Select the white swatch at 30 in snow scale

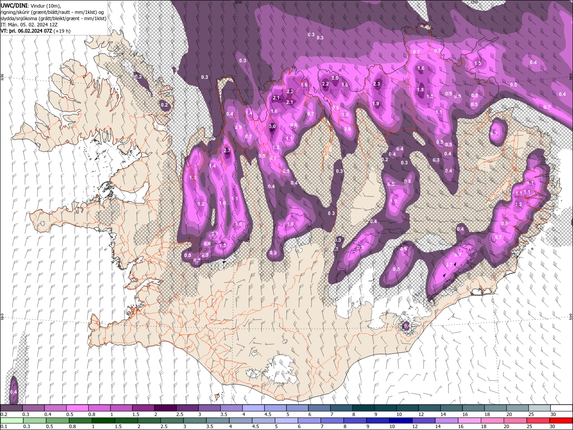pos(561,408)
